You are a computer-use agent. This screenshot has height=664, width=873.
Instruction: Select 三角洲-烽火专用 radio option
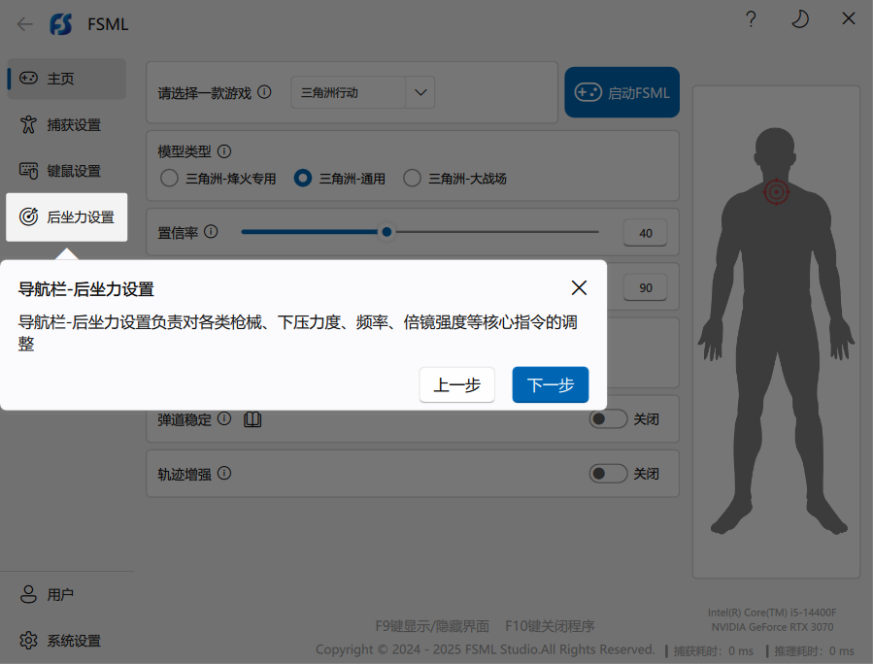pyautogui.click(x=170, y=179)
